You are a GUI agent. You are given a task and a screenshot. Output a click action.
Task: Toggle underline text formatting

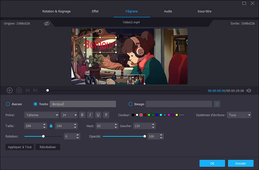pos(98,115)
